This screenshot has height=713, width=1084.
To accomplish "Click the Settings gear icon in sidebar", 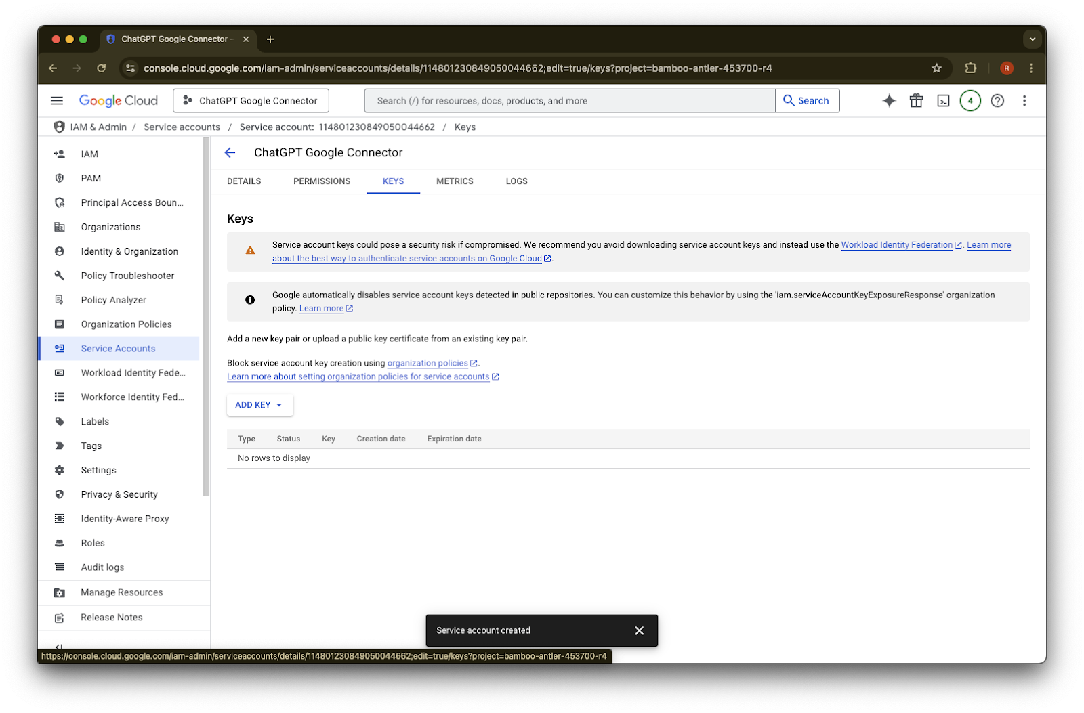I will tap(60, 471).
